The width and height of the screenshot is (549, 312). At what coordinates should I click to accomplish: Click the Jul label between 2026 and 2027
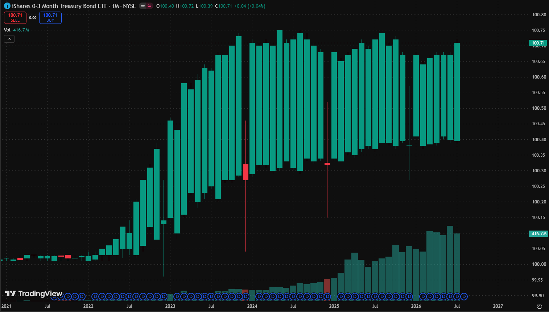(x=457, y=306)
